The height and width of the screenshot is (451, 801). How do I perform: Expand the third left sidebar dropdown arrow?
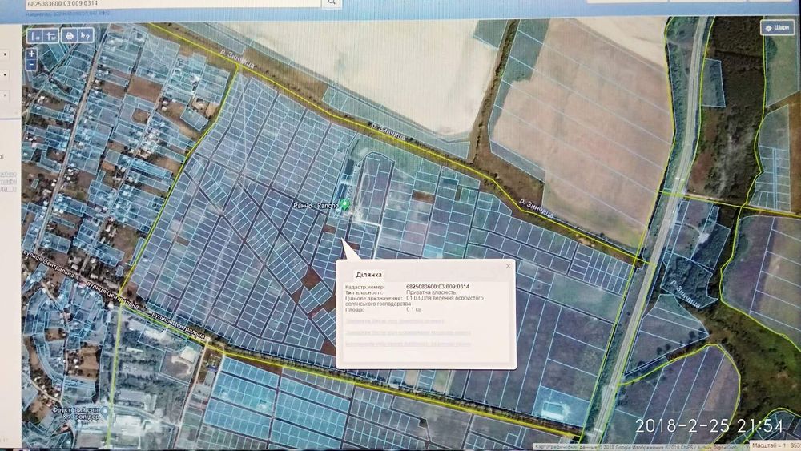click(x=5, y=95)
